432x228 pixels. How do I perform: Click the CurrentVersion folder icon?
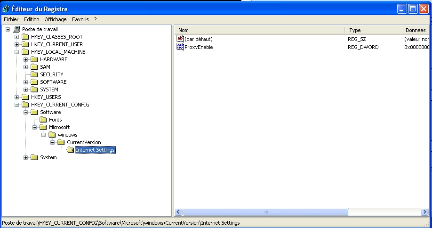click(x=61, y=142)
